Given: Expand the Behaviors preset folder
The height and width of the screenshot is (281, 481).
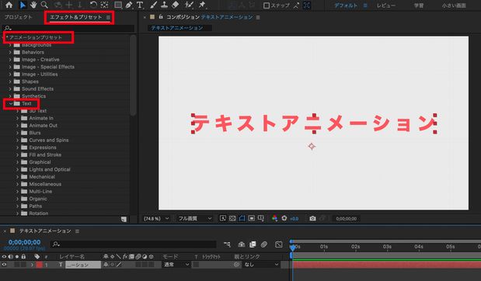Looking at the screenshot, I should [x=10, y=52].
